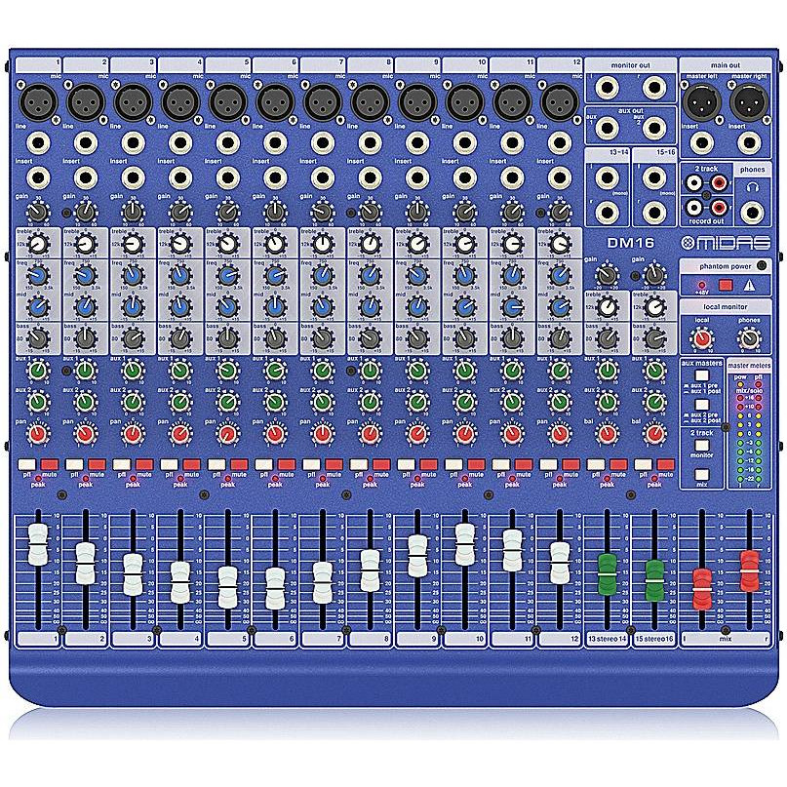This screenshot has height=787, width=787.
Task: Click the headphones icon under phones
Action: click(x=752, y=187)
